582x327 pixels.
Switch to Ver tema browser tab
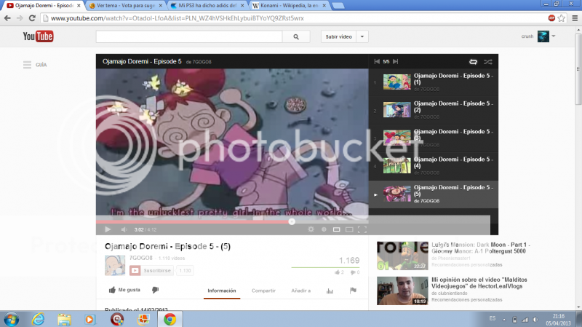click(x=126, y=6)
